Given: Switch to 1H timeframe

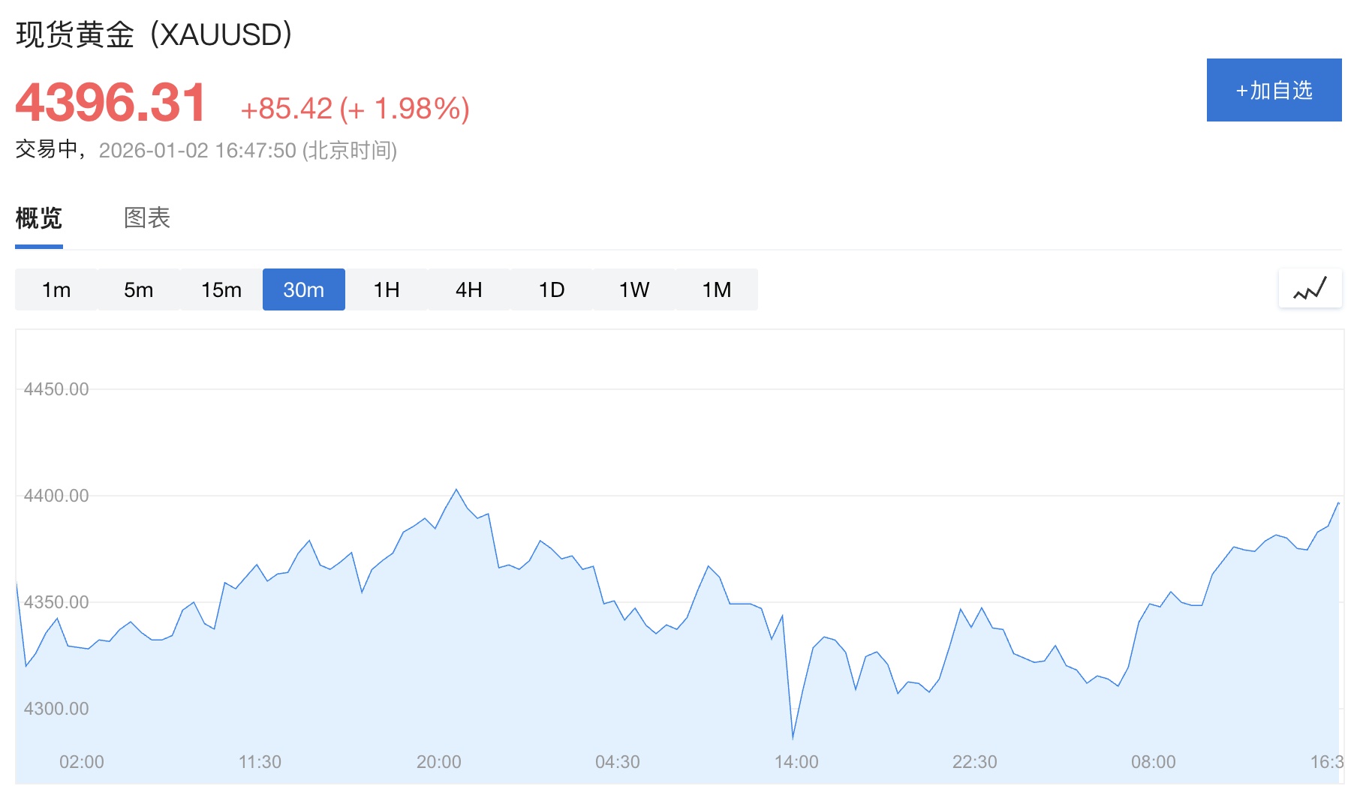Looking at the screenshot, I should click(x=387, y=289).
